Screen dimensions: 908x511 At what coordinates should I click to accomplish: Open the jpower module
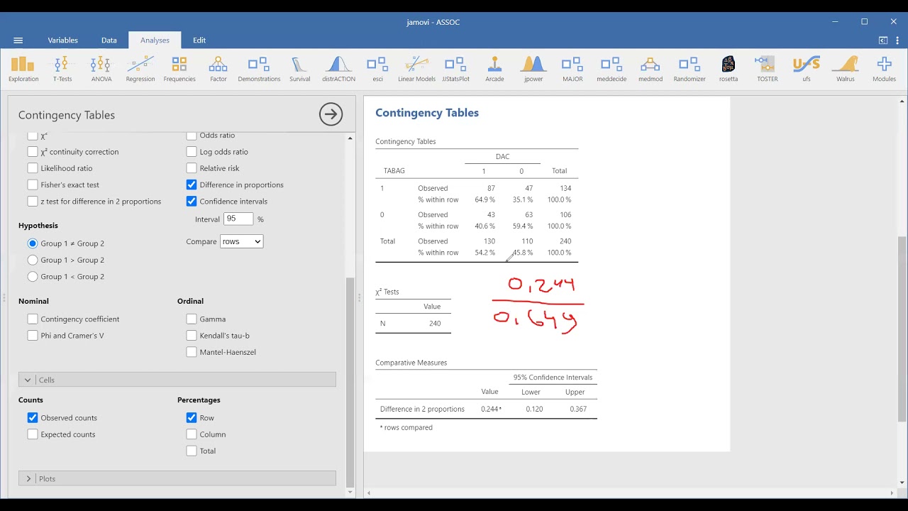(x=533, y=69)
